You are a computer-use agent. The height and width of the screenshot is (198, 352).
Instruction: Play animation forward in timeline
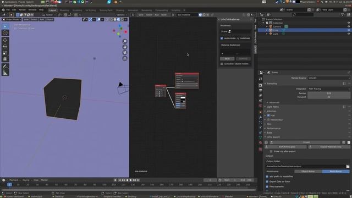(131, 180)
